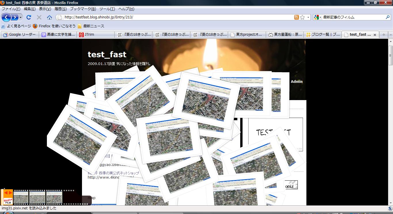Open the 編集 menu
The image size is (393, 214).
[30, 9]
